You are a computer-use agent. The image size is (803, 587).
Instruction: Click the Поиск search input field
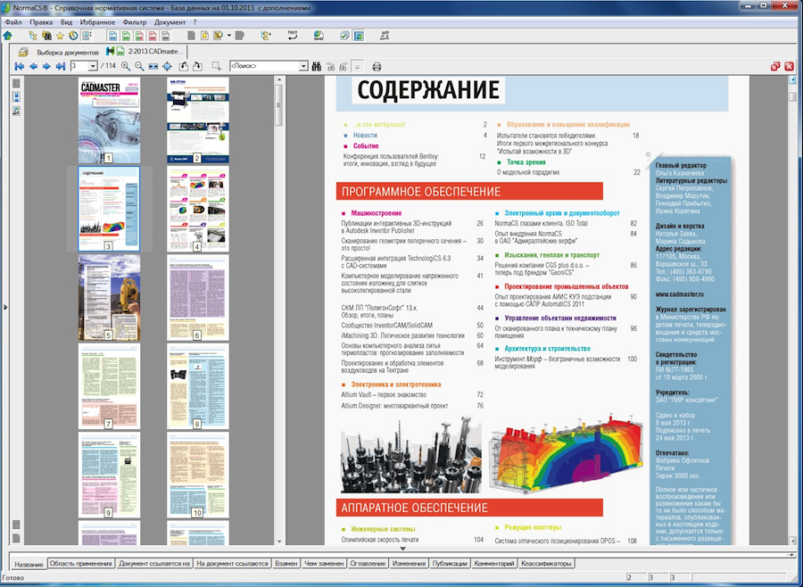click(x=264, y=67)
